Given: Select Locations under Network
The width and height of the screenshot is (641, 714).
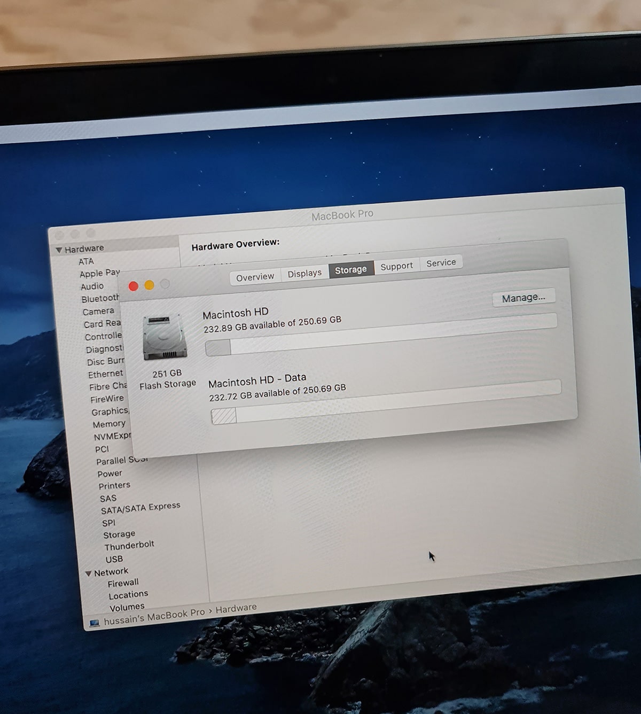Looking at the screenshot, I should (128, 595).
